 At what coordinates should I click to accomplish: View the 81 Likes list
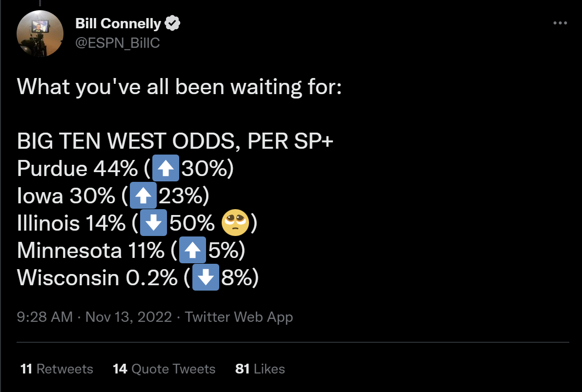(x=260, y=369)
